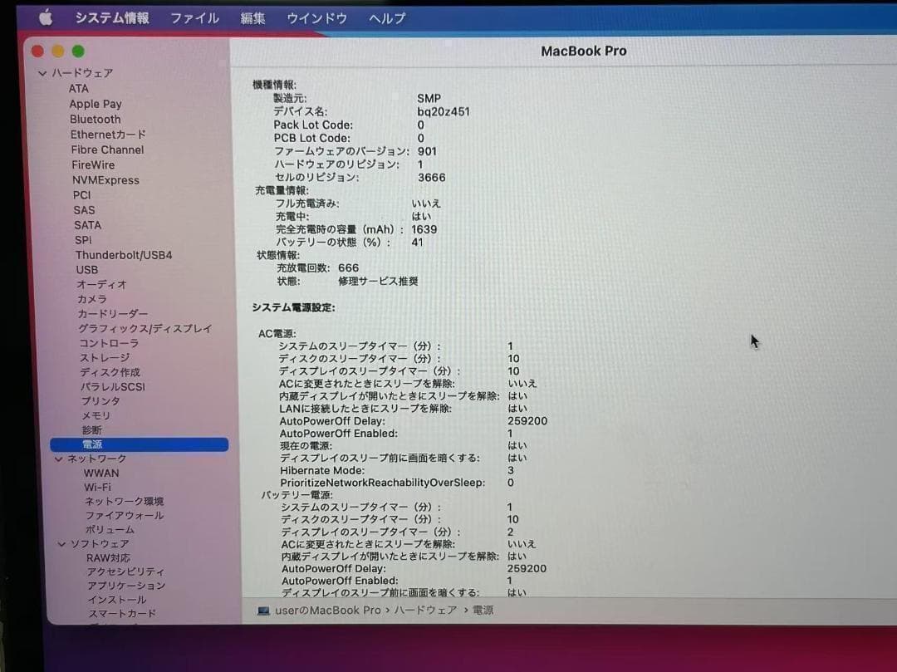This screenshot has height=672, width=897.
Task: Select ストレージ in the sidebar
Action: (105, 357)
